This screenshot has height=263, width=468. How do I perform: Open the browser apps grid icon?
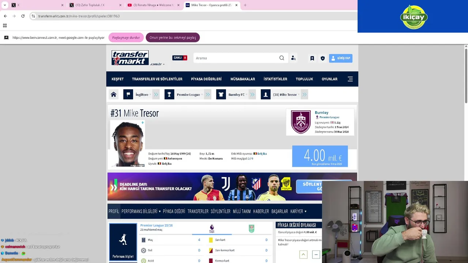click(5, 26)
